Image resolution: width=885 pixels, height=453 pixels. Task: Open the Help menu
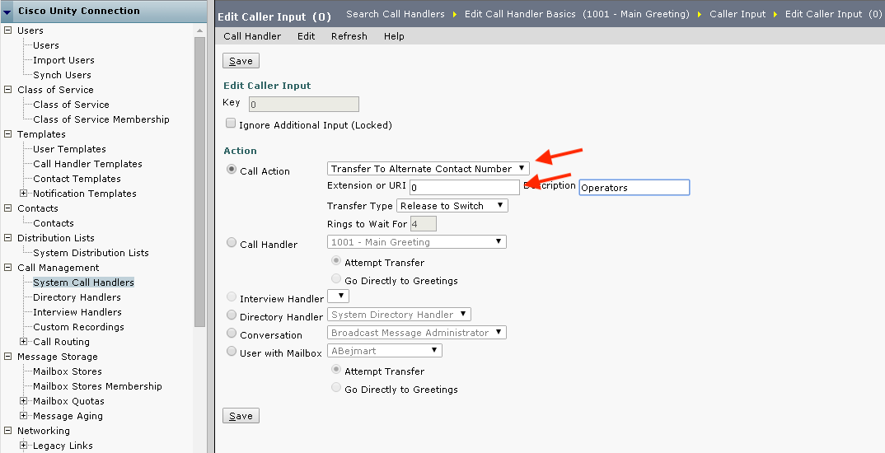394,36
